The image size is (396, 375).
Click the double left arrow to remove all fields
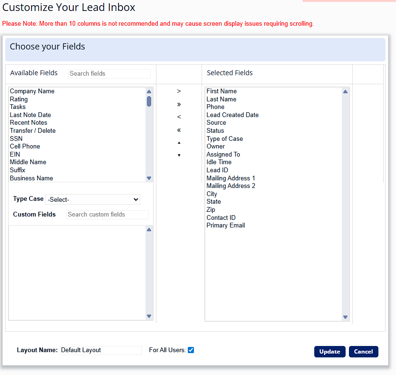(x=179, y=129)
